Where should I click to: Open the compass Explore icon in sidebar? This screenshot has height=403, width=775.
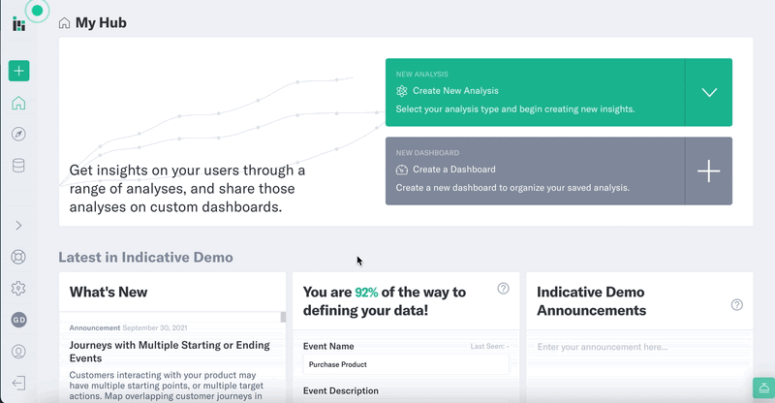click(18, 134)
